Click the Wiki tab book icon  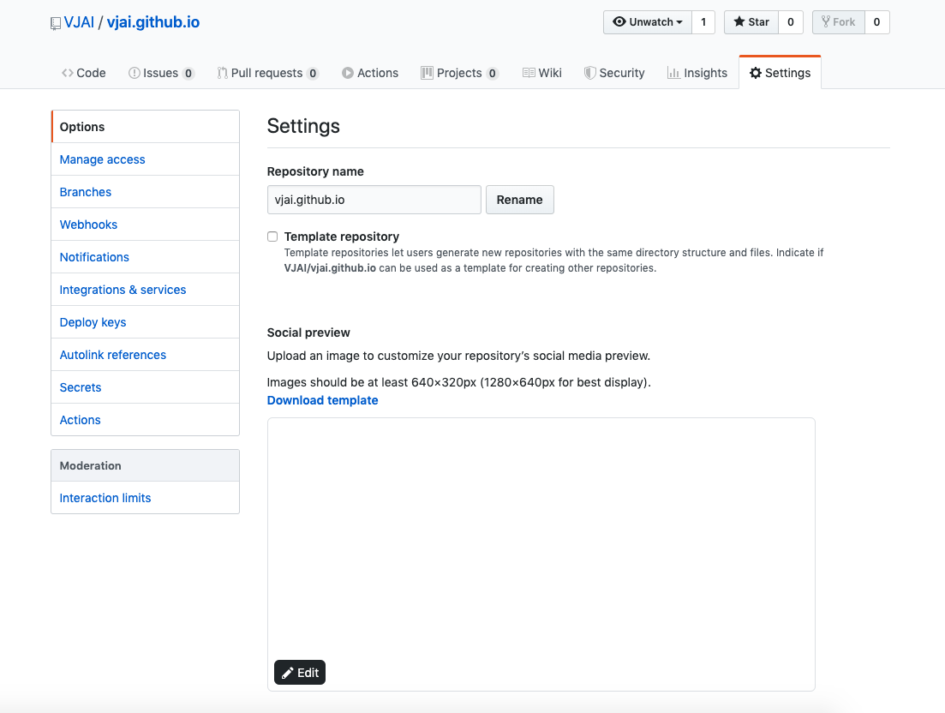pyautogui.click(x=529, y=73)
